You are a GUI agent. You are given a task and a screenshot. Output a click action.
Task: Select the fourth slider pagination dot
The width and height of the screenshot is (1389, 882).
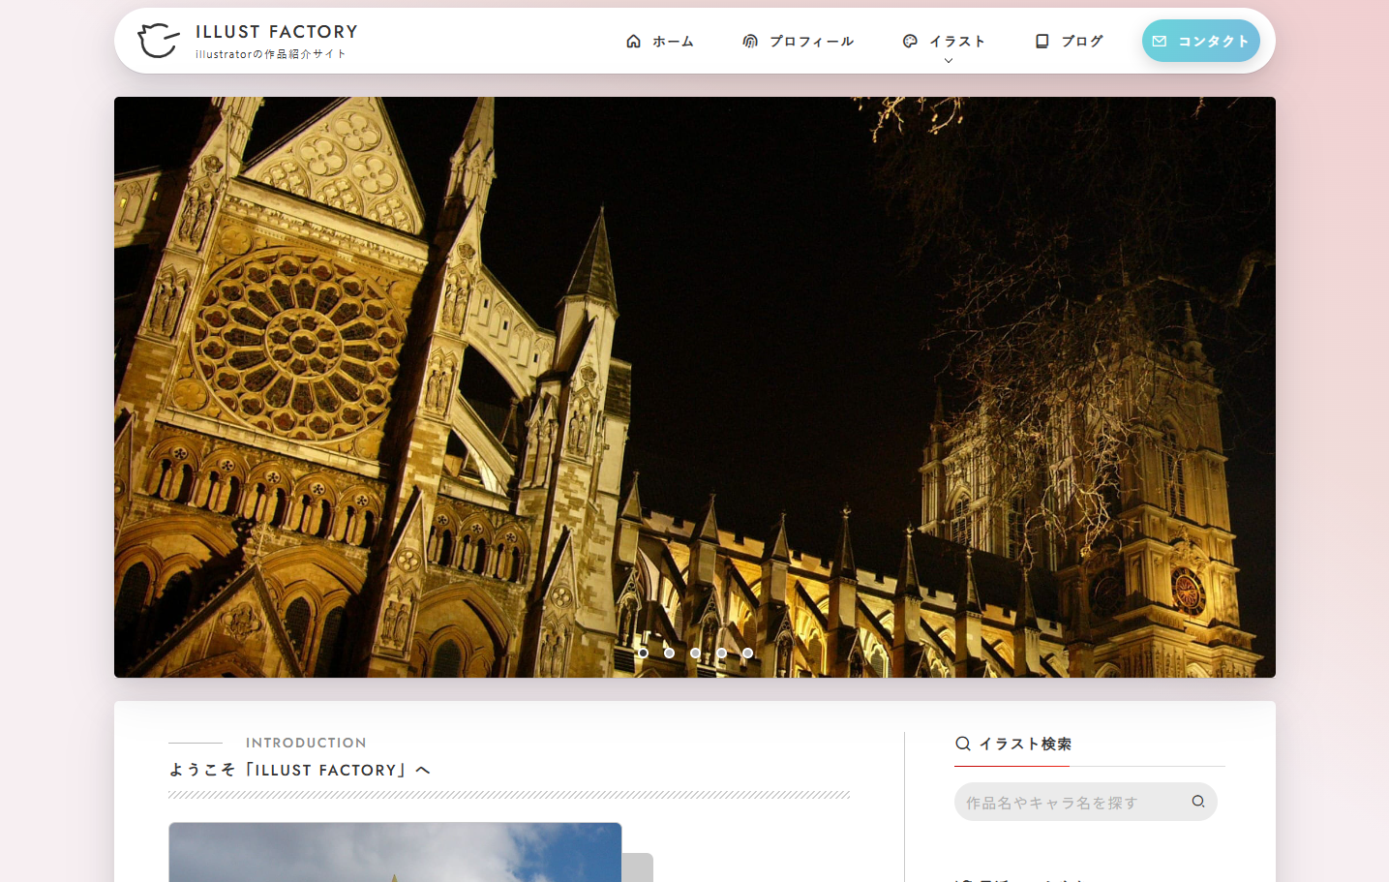point(721,653)
